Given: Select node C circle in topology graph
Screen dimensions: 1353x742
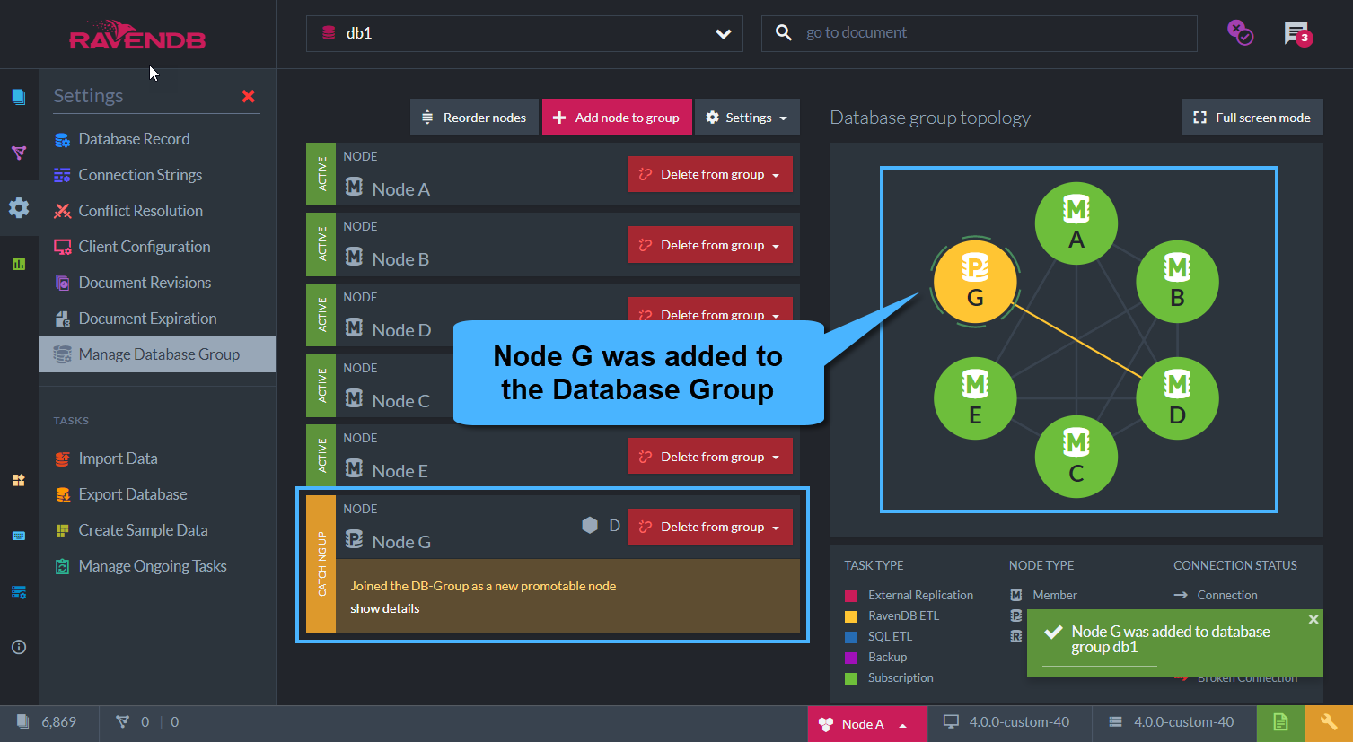Looking at the screenshot, I should [x=1076, y=457].
